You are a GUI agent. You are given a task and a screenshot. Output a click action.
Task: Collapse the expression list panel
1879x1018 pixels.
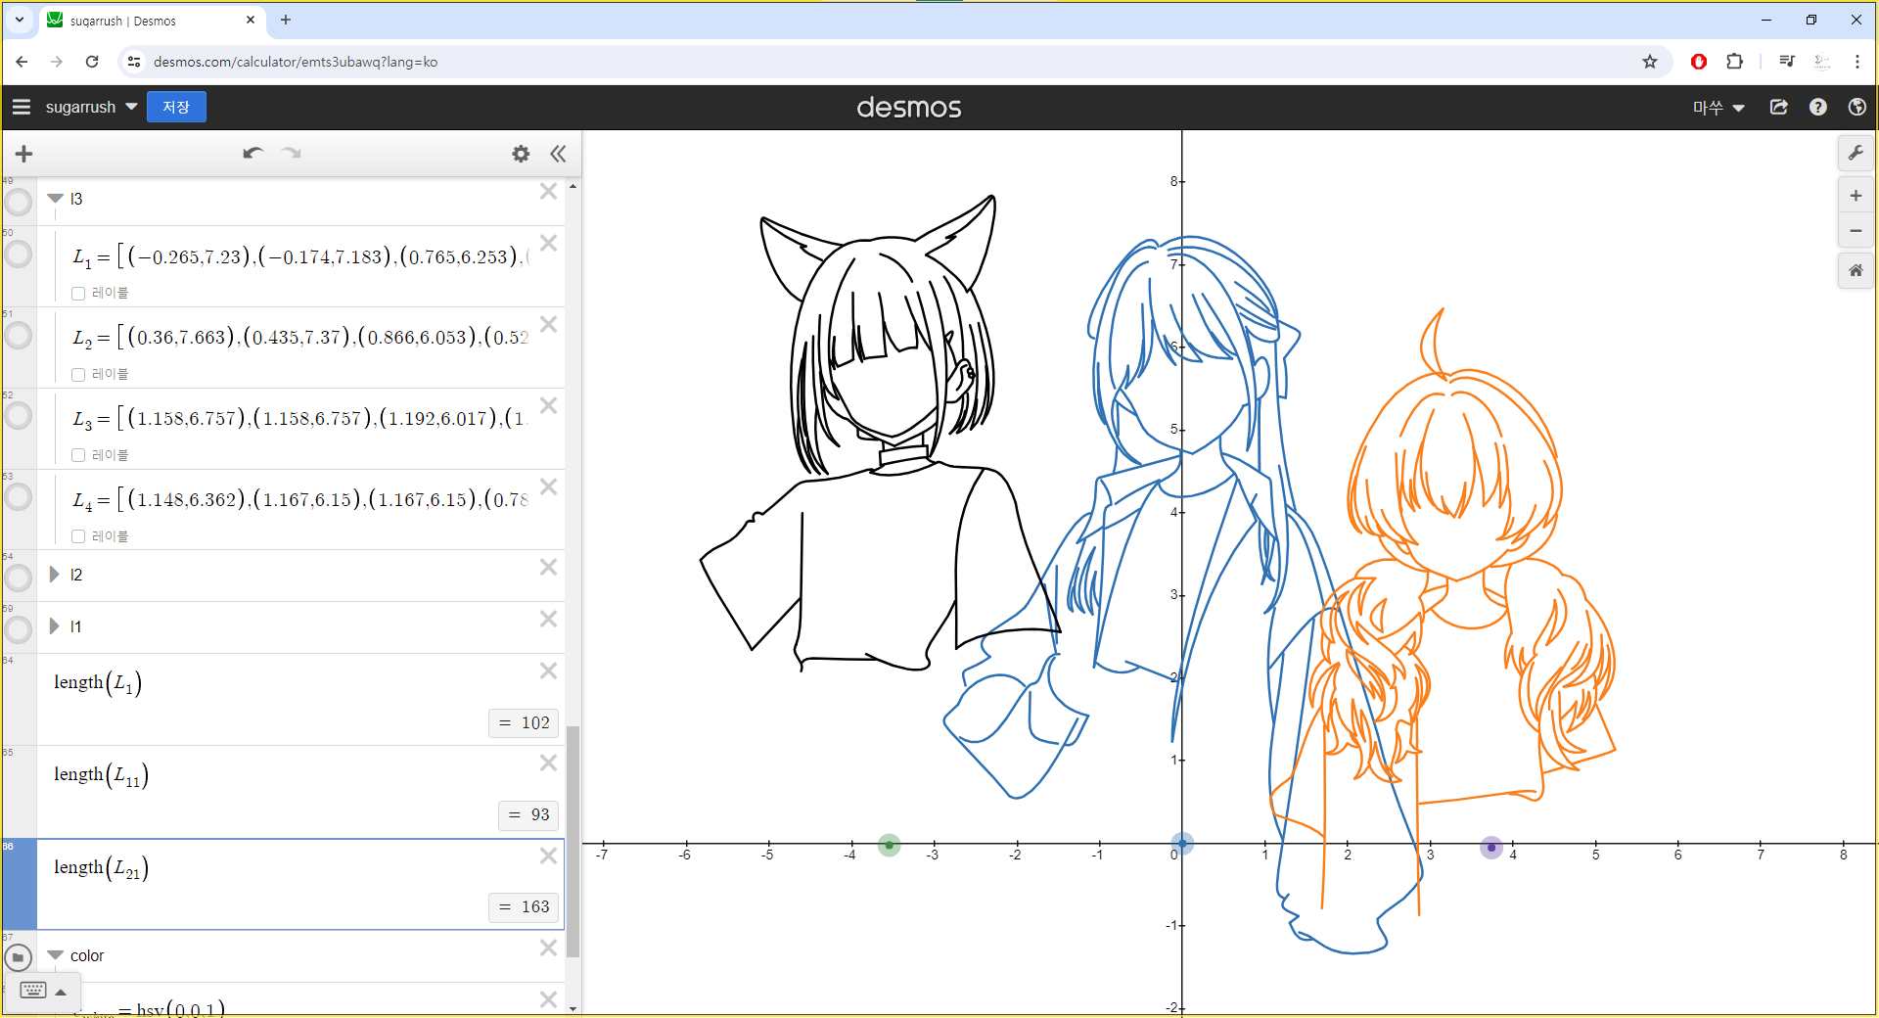click(558, 154)
